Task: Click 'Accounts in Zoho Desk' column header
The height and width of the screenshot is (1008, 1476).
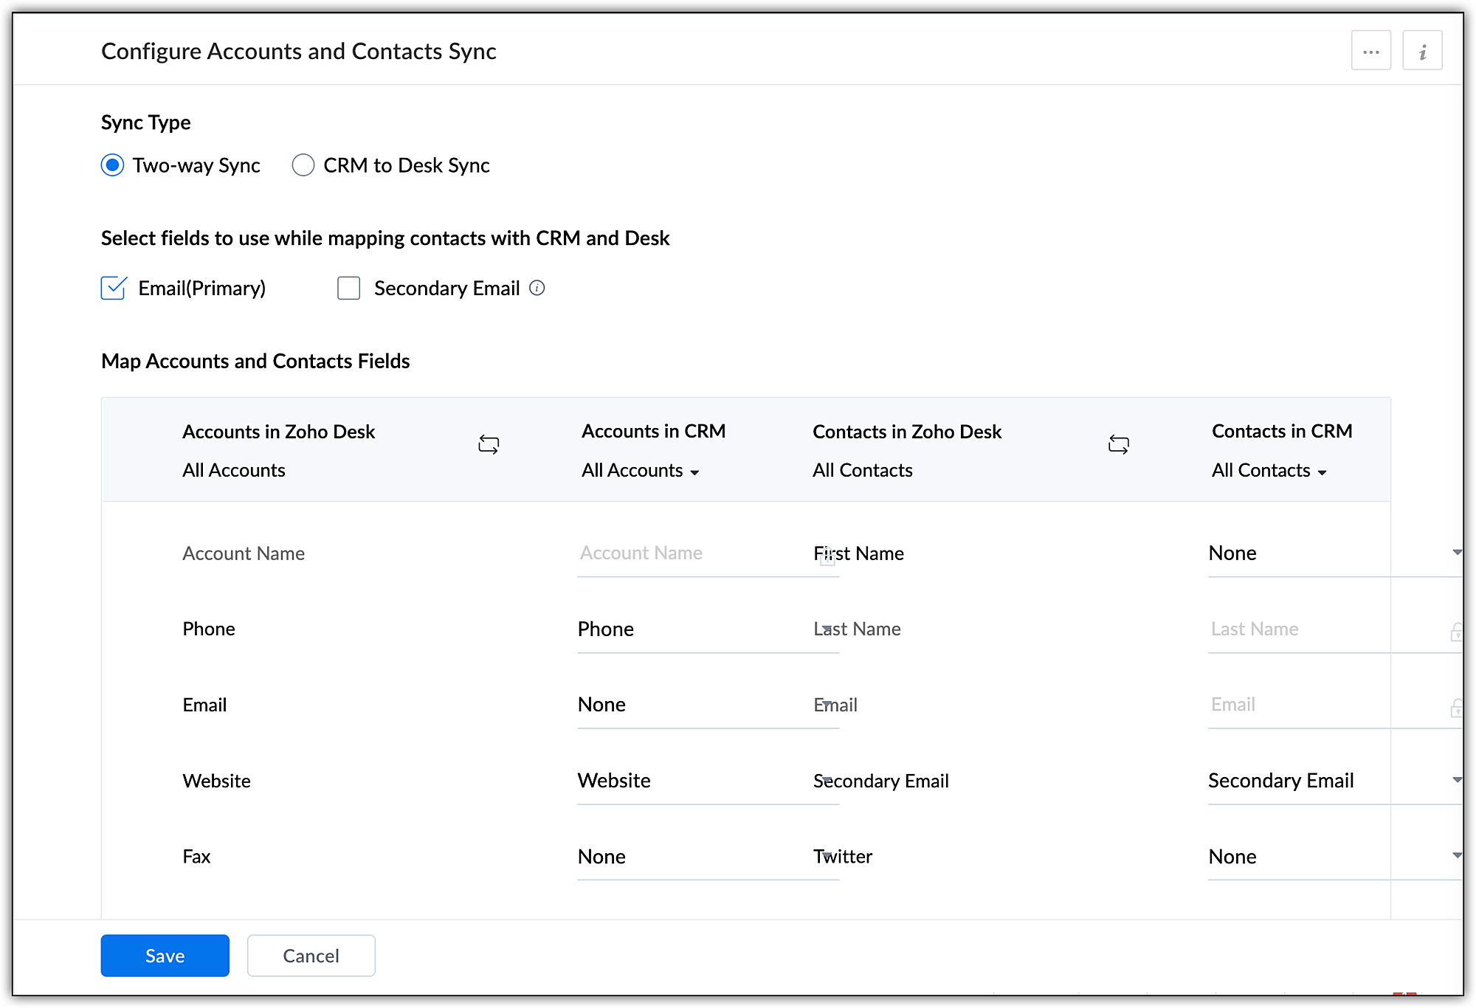Action: pos(278,432)
